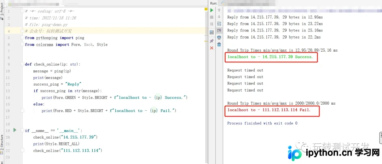Toggle Soft-Wrap in the Run console
The height and width of the screenshot is (164, 382).
219,24
